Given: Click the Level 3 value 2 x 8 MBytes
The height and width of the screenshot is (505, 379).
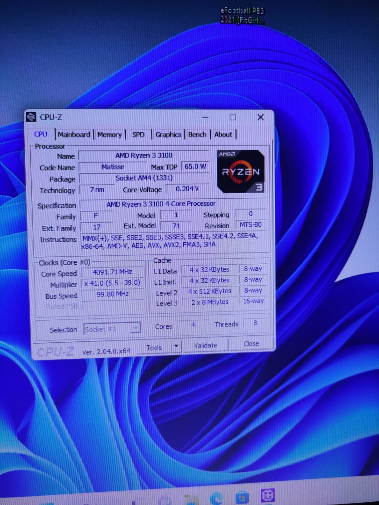Looking at the screenshot, I should tap(210, 302).
